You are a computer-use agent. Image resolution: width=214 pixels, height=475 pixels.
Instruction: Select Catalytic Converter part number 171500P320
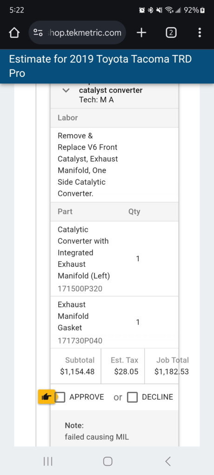80,289
